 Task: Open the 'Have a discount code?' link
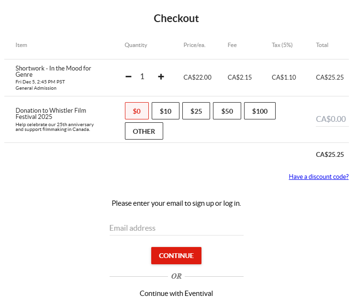click(x=319, y=177)
